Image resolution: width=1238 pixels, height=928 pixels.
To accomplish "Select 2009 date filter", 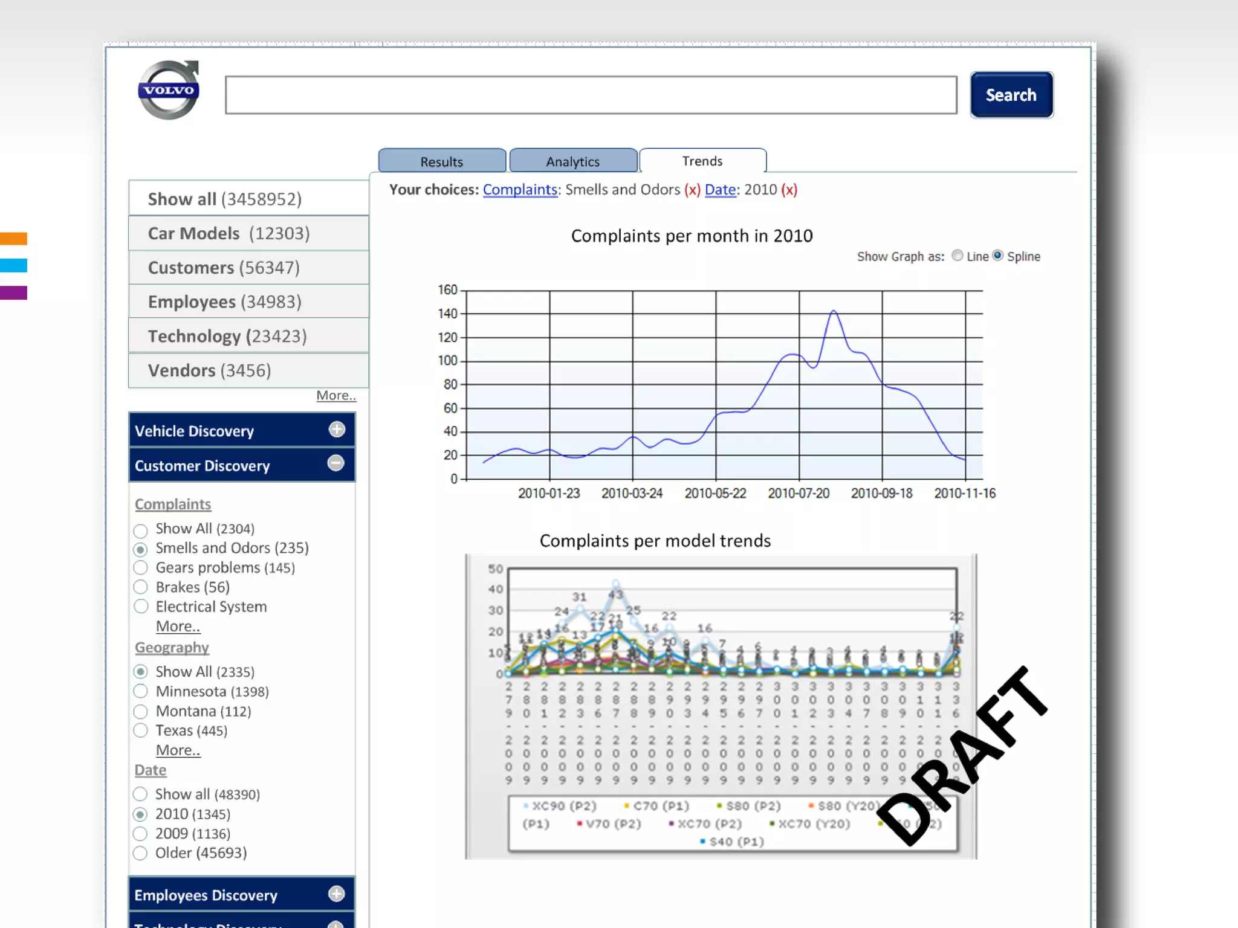I will point(141,834).
